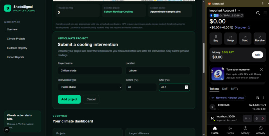The height and width of the screenshot is (136, 269).
Task: Expand the H network dropdown for localhost
Action: [x=248, y=118]
